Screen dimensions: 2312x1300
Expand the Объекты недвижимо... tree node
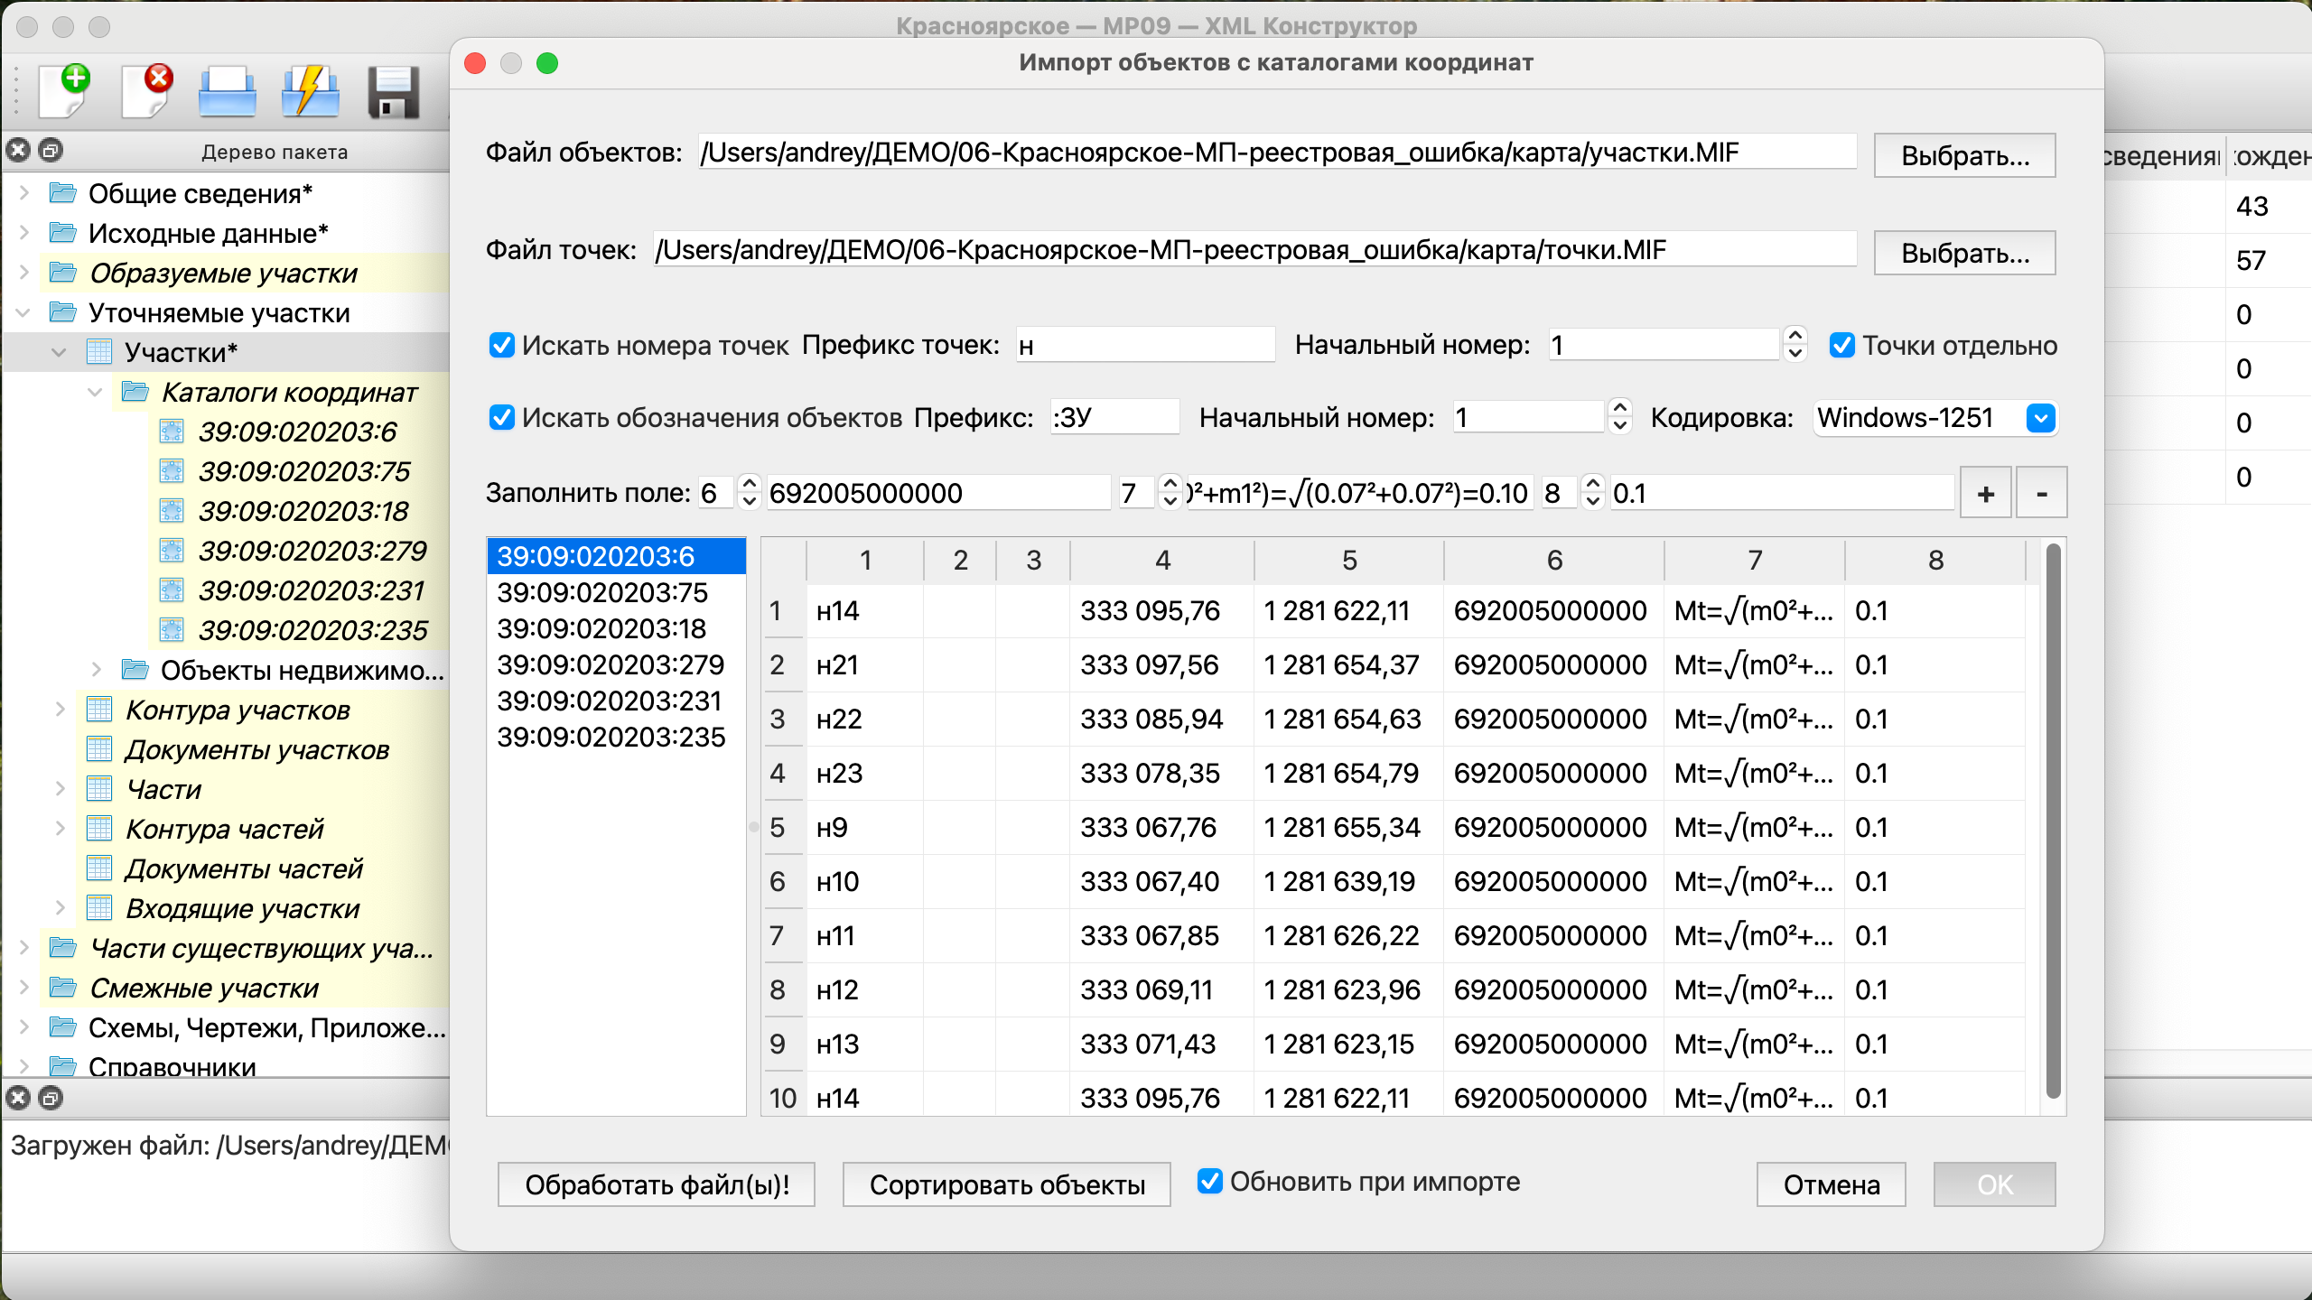[x=96, y=670]
